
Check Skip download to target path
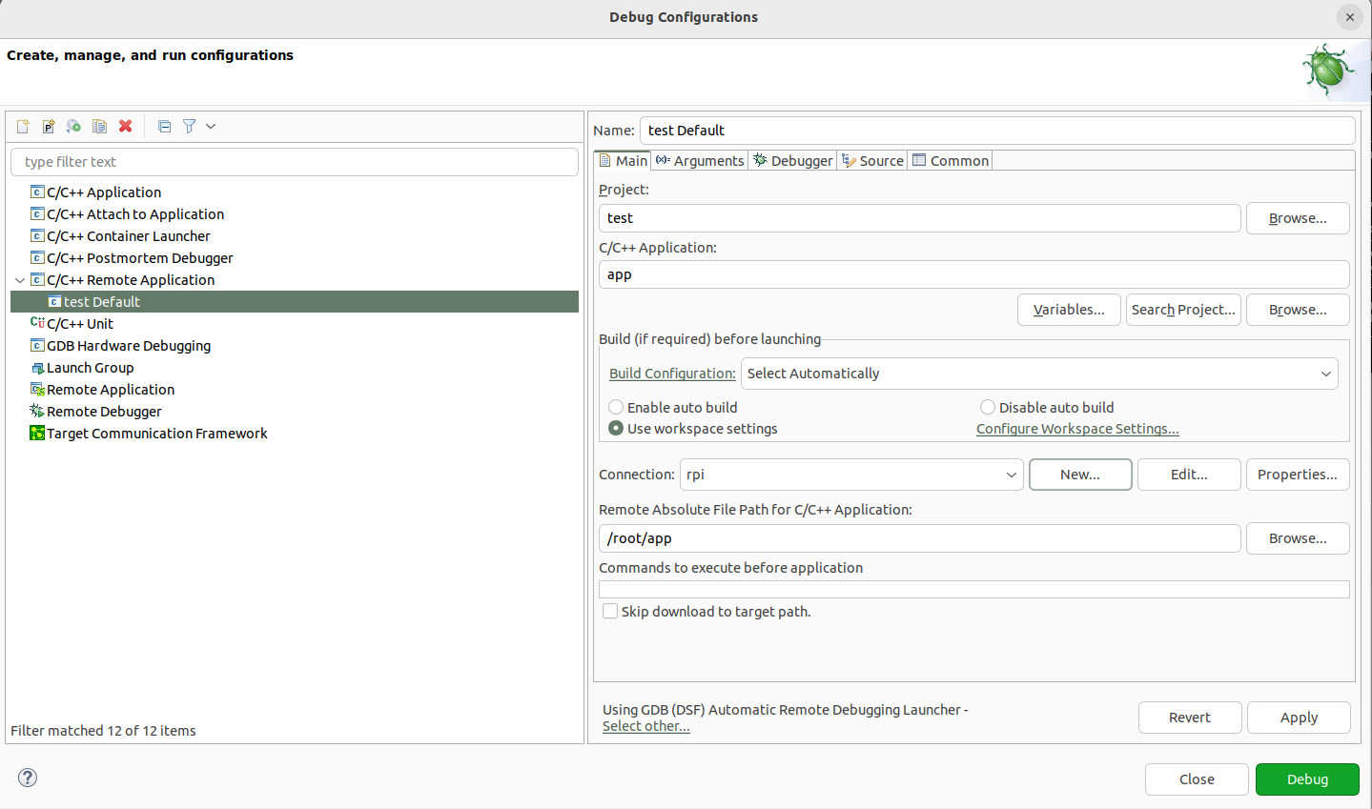pyautogui.click(x=610, y=611)
